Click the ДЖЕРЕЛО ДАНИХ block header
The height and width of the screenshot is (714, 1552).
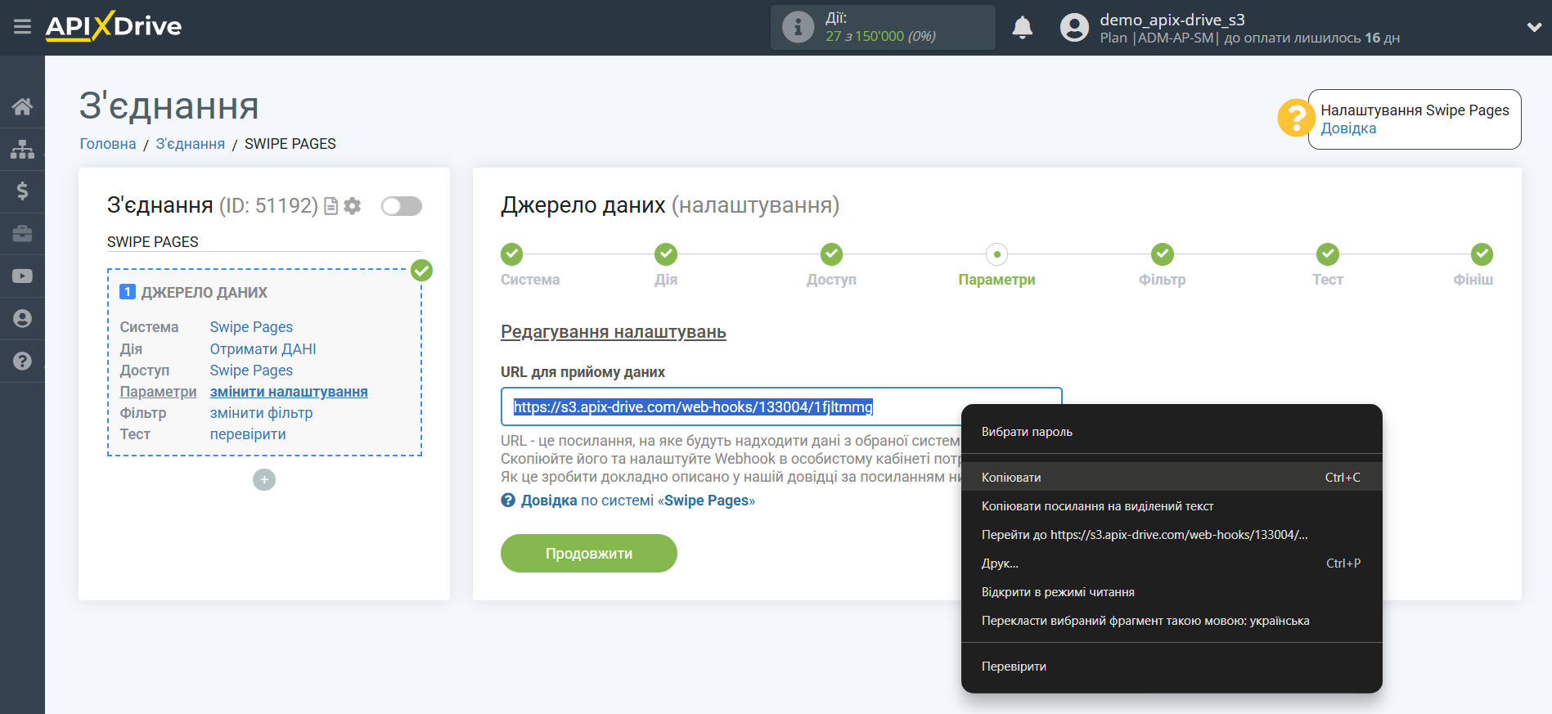[x=204, y=293]
